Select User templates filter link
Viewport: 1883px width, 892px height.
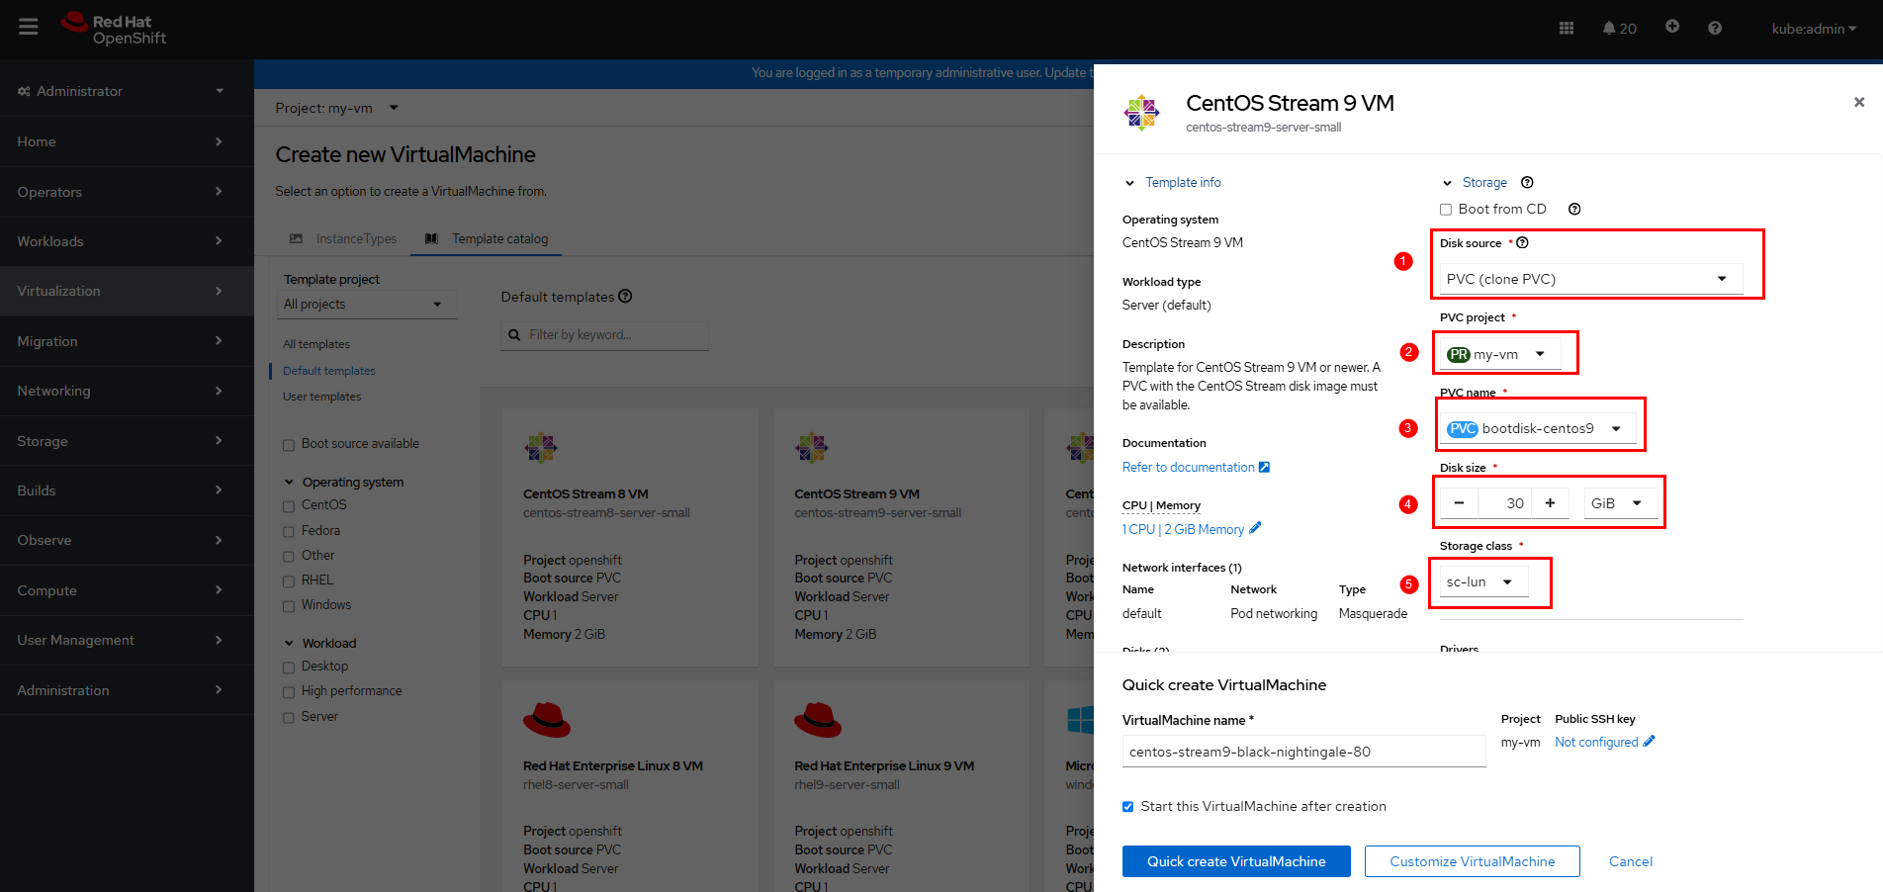322,397
